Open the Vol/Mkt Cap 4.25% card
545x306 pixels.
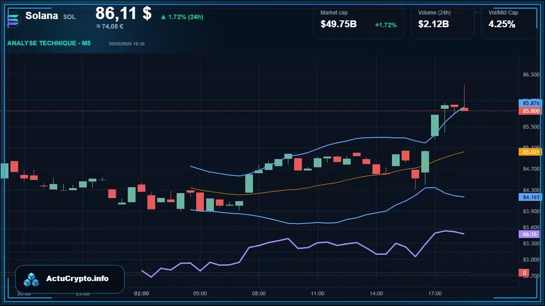tap(509, 21)
